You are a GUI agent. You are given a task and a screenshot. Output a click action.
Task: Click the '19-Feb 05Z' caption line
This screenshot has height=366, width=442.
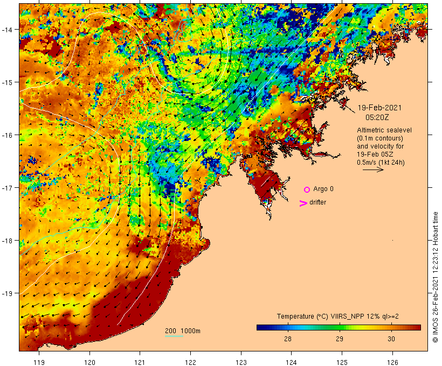375,154
